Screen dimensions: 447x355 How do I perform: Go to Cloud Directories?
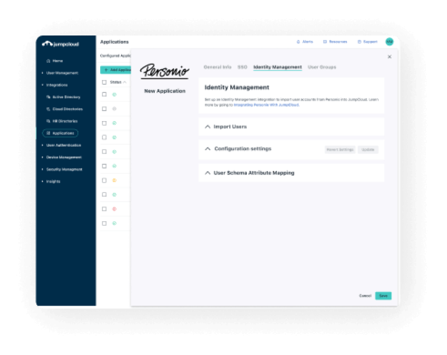point(65,109)
